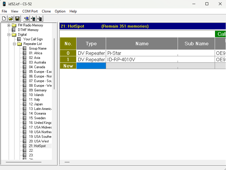
Task: Select 14: Oceania repeater group
Action: (37, 113)
